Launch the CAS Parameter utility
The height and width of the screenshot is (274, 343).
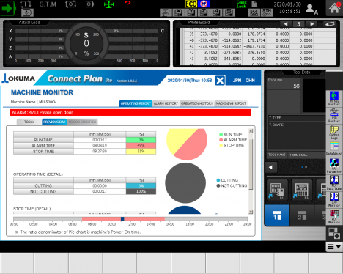click(334, 166)
